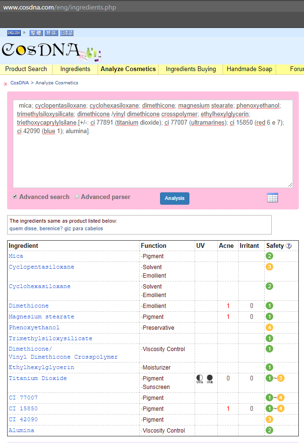Click Trimethylsiloxysilicate's green safety rating 1
Screen dimensions: 304x443
pyautogui.click(x=269, y=338)
